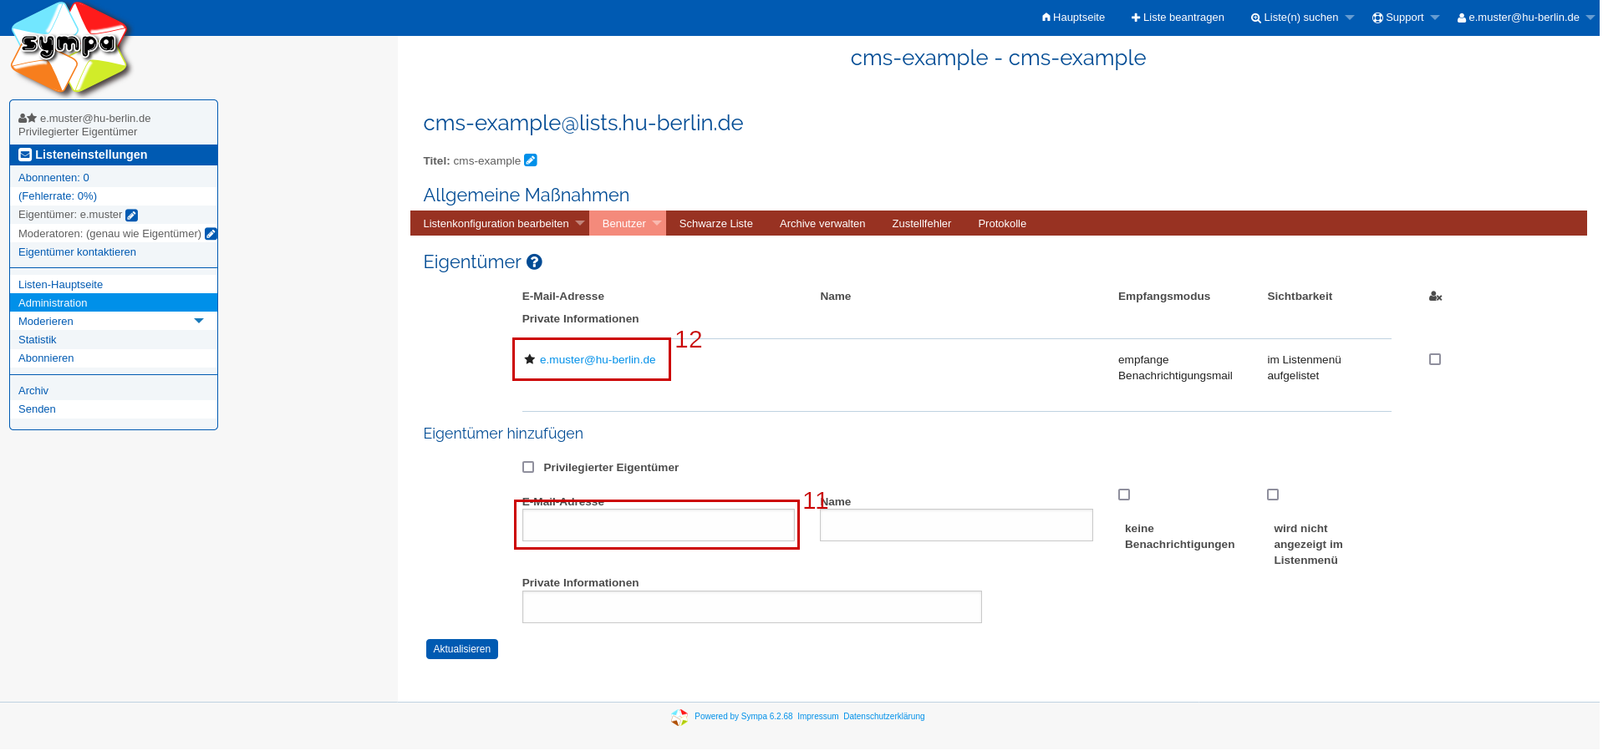Expand the Moderieren sidebar submenu
Screen dimensions: 1603x751
(198, 321)
